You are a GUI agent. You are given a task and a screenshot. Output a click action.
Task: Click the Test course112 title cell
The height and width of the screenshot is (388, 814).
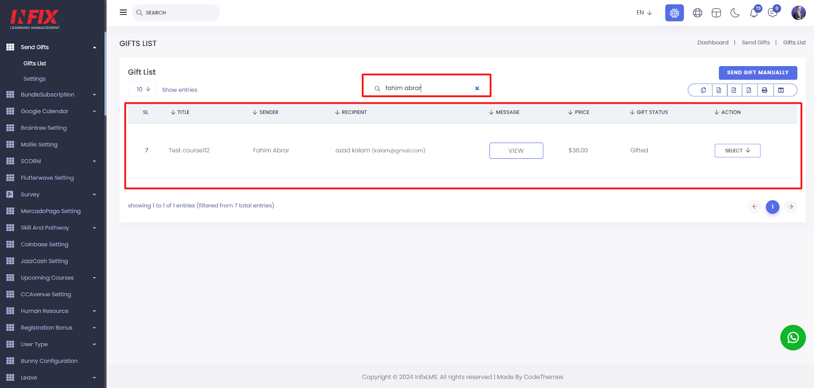[189, 151]
